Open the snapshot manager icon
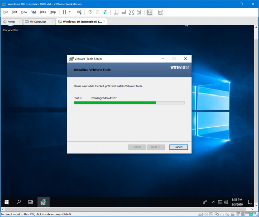Screen dimensions: 259x217 click(x=105, y=12)
